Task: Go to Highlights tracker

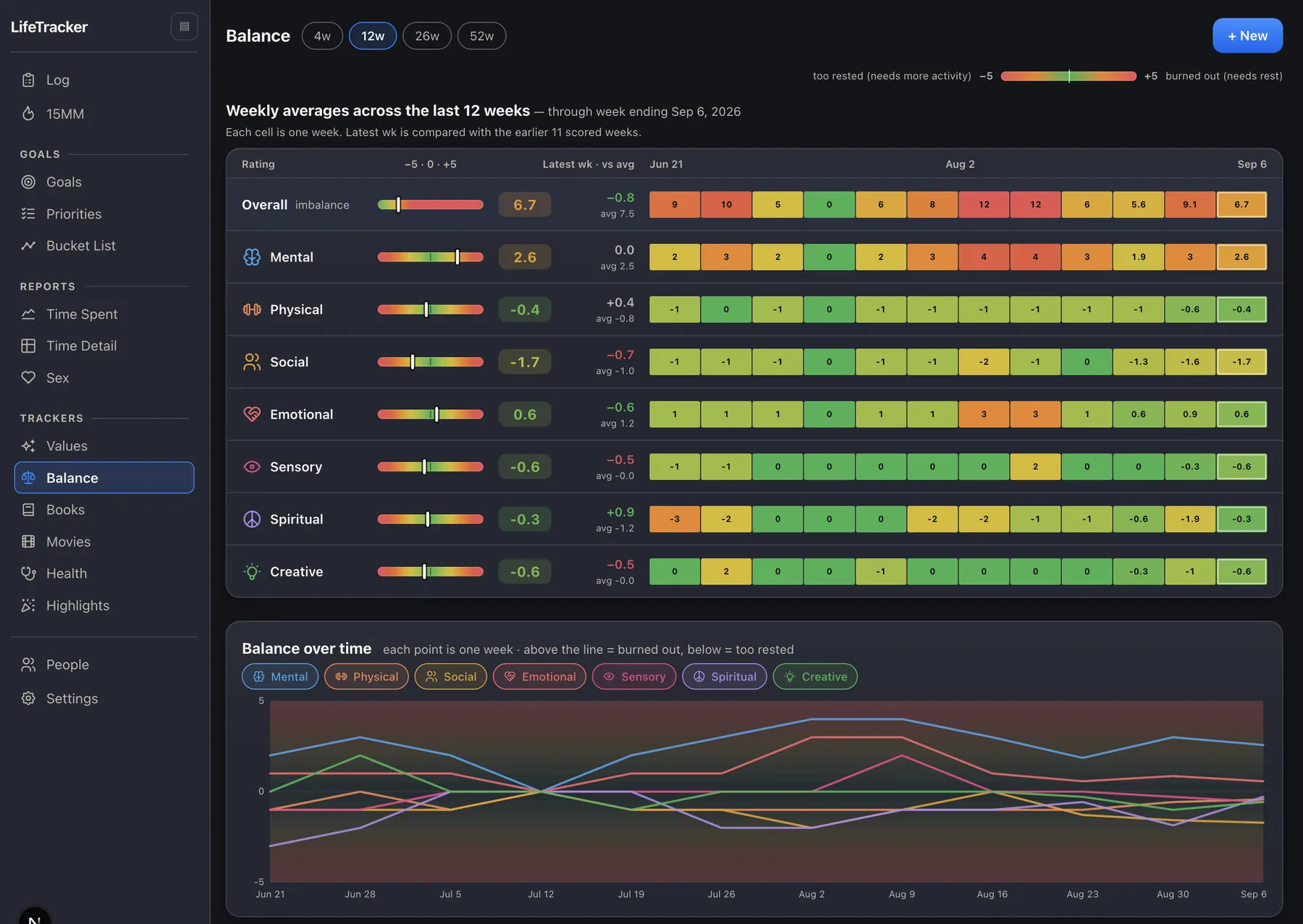Action: tap(104, 605)
